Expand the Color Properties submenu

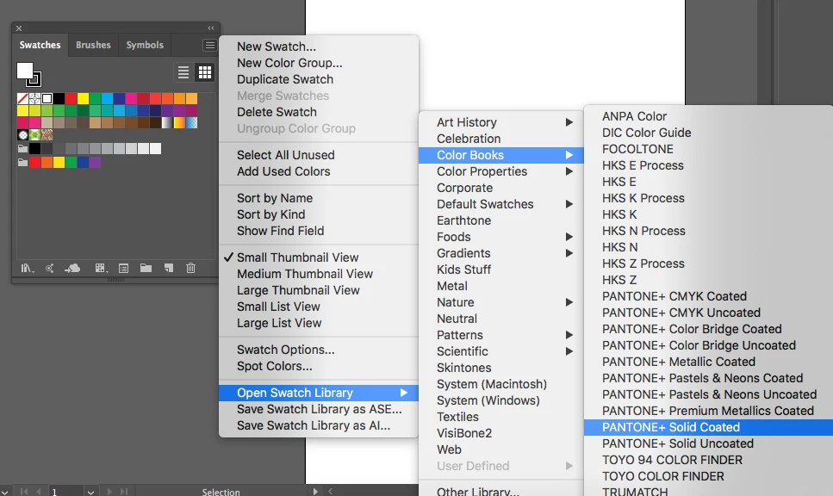coord(501,171)
